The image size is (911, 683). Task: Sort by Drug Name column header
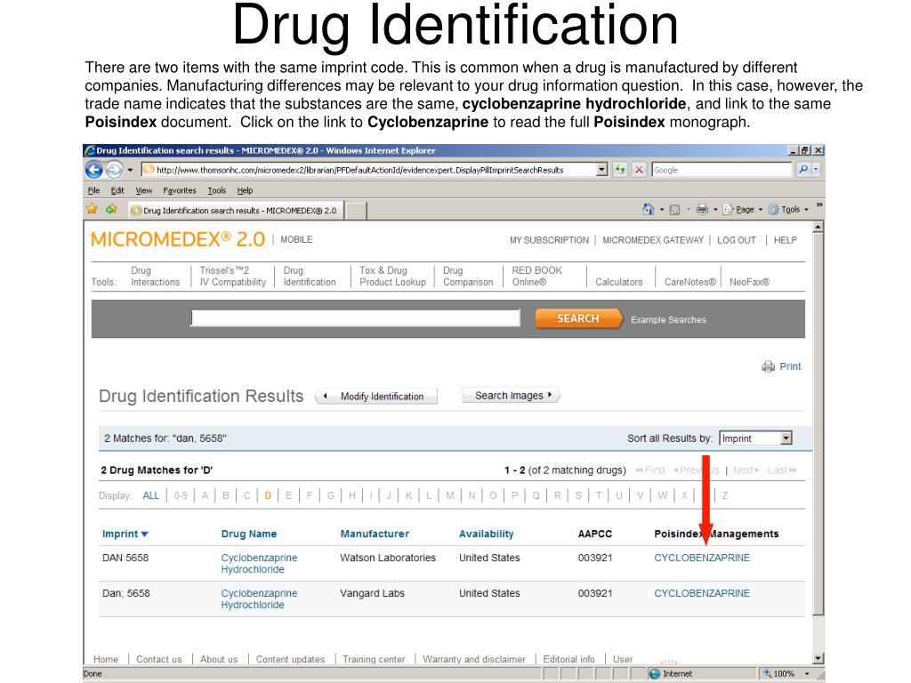coord(249,534)
